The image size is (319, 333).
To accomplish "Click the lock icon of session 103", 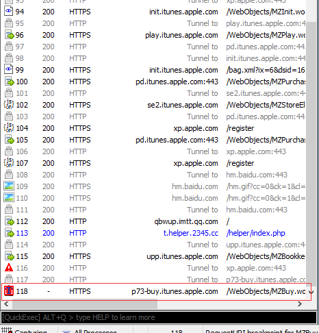I will 9,116.
